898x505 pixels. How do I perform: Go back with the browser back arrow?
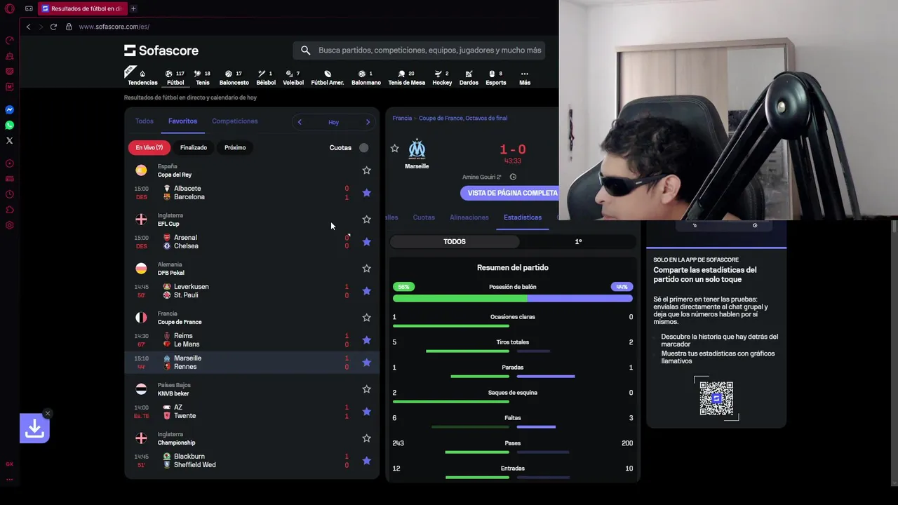coord(28,27)
